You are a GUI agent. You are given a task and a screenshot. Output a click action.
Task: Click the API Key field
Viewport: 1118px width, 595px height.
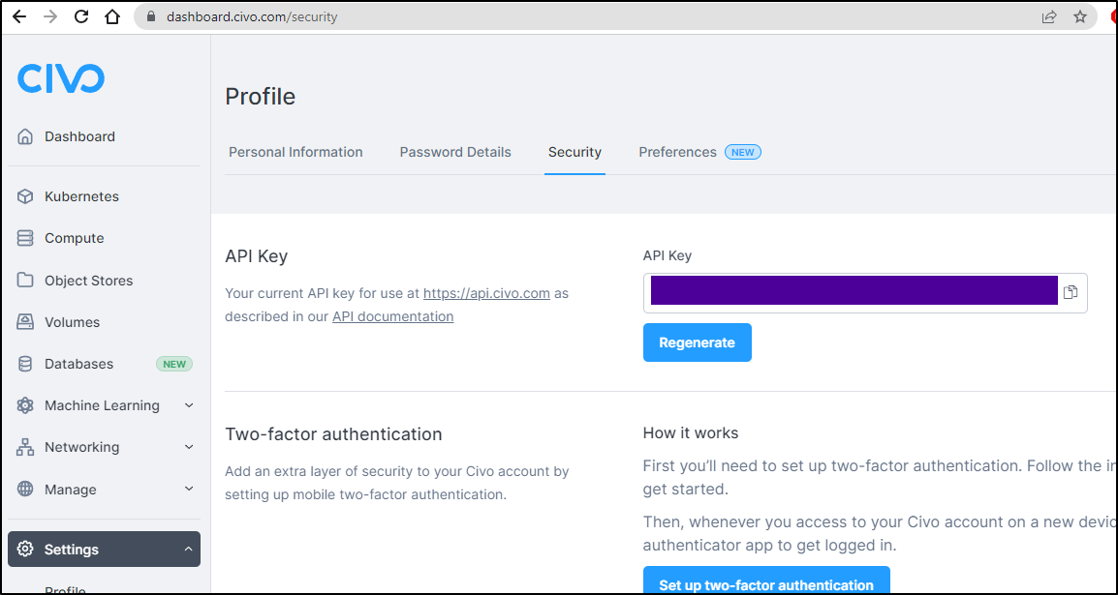point(865,292)
